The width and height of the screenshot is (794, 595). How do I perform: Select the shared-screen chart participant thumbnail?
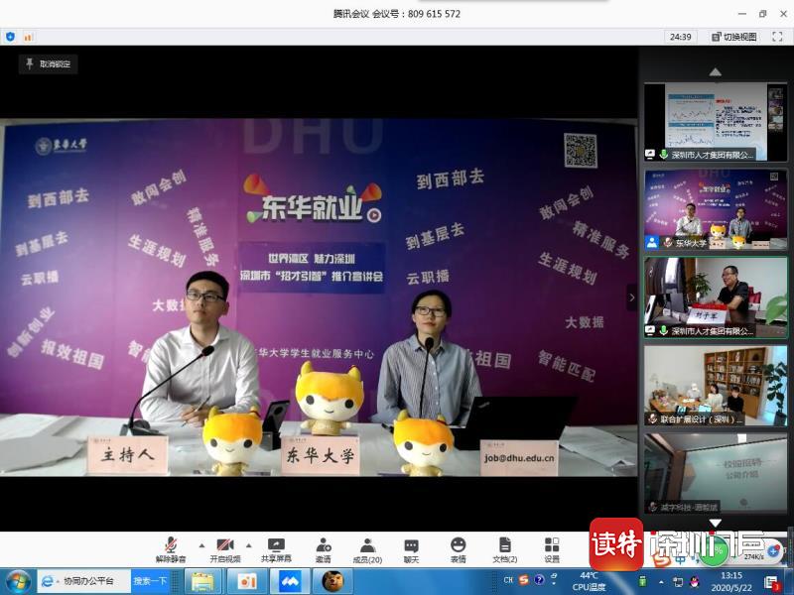click(715, 122)
